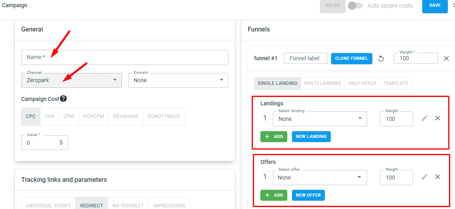Toggle the Auto update costs switch
This screenshot has height=209, width=455.
pyautogui.click(x=356, y=6)
